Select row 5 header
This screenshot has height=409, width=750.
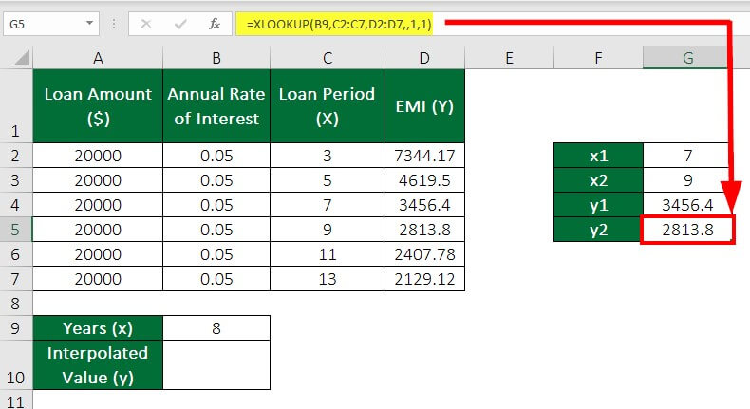(x=15, y=230)
